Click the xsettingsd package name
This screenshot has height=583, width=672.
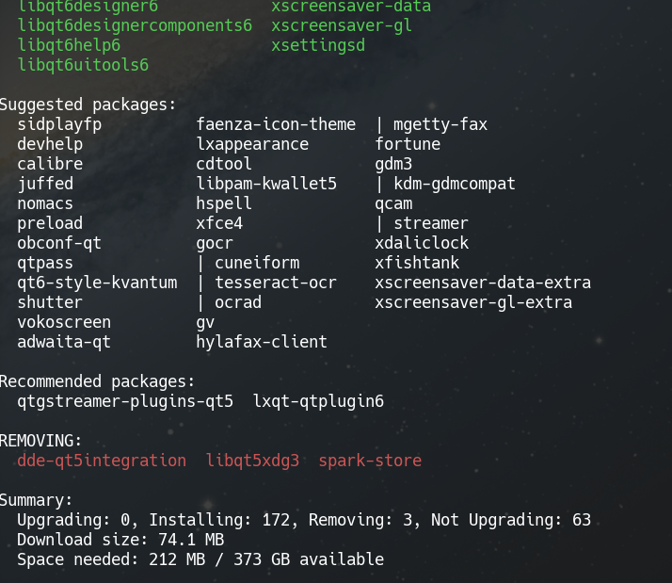click(318, 46)
